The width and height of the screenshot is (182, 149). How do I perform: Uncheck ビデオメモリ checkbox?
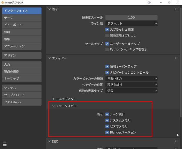[x=107, y=126]
